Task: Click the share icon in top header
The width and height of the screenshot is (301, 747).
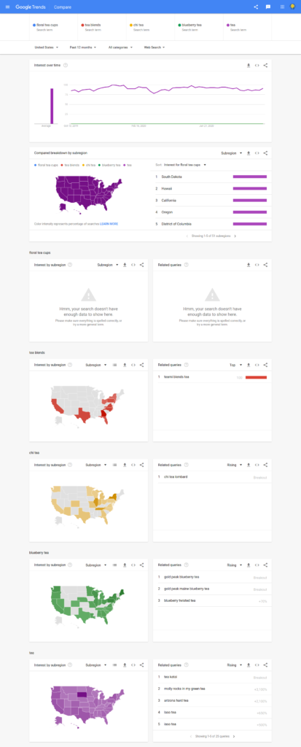Action: tap(256, 7)
